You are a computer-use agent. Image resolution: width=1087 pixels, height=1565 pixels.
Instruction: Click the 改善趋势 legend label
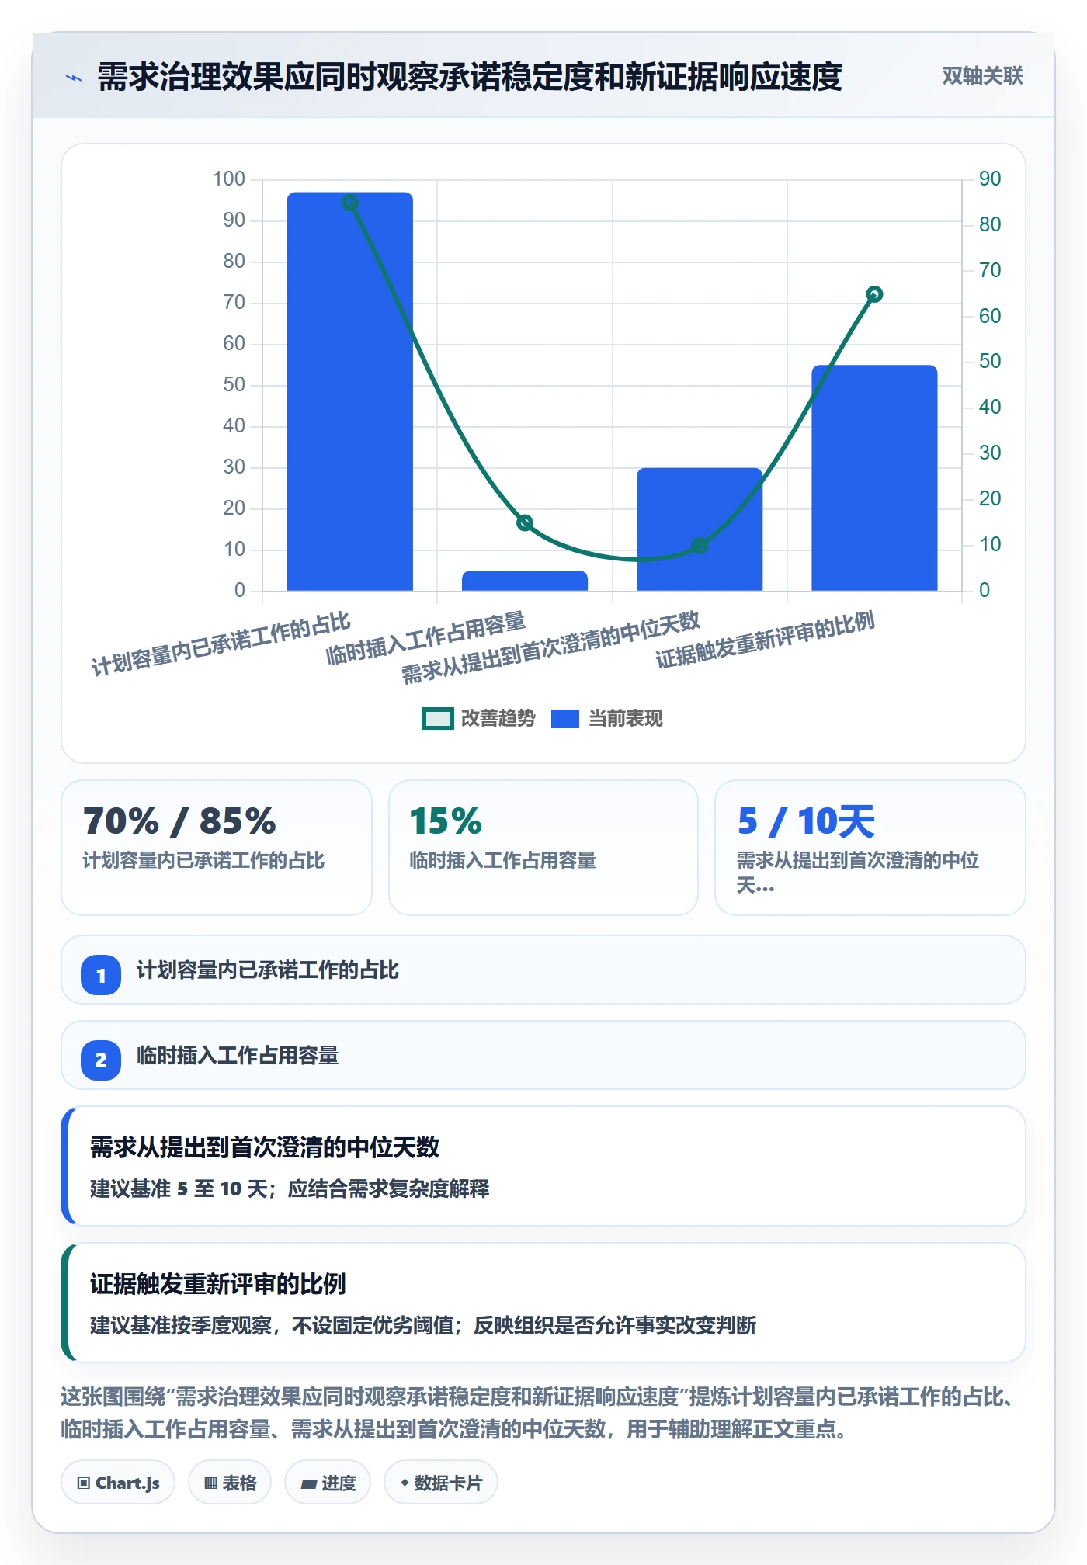[498, 719]
